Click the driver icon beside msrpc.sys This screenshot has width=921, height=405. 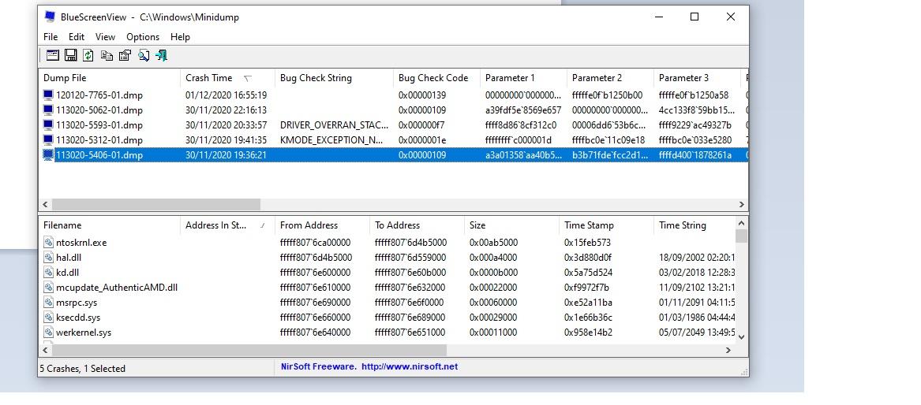pos(48,303)
